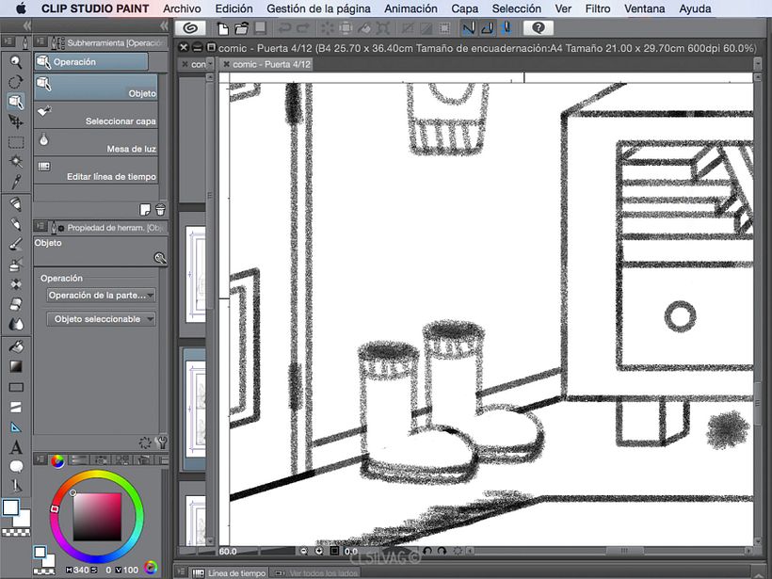Open the Objeto seleccionable dropdown
This screenshot has height=579, width=772.
(x=102, y=319)
